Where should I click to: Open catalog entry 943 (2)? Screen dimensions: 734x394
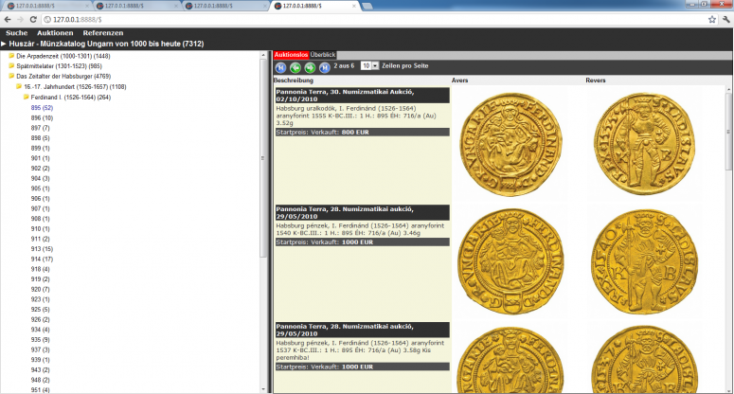pyautogui.click(x=41, y=369)
